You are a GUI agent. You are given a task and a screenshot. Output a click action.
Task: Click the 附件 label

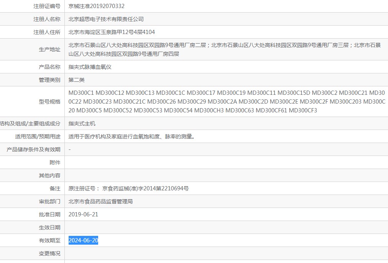tap(55, 162)
